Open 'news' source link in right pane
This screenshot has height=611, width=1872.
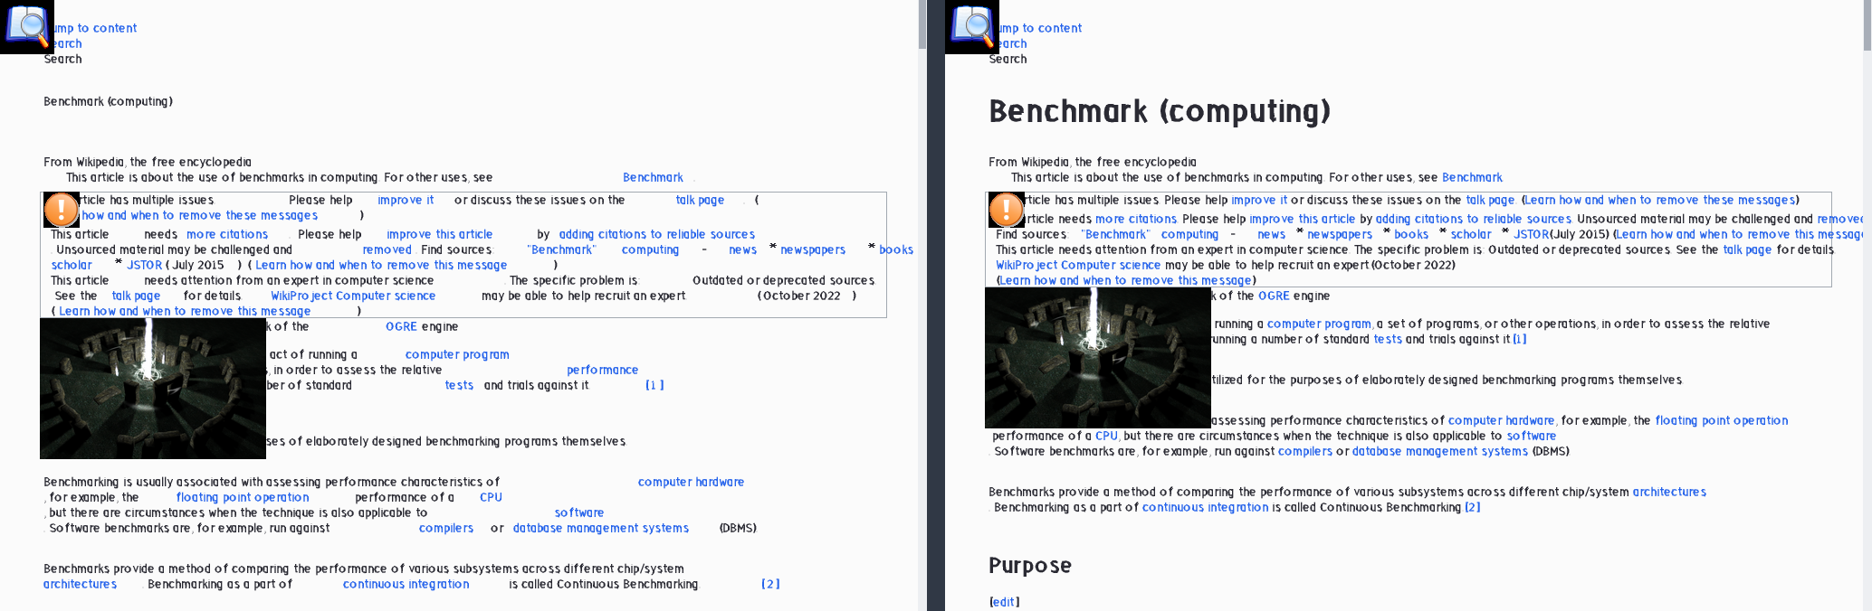coord(1271,234)
